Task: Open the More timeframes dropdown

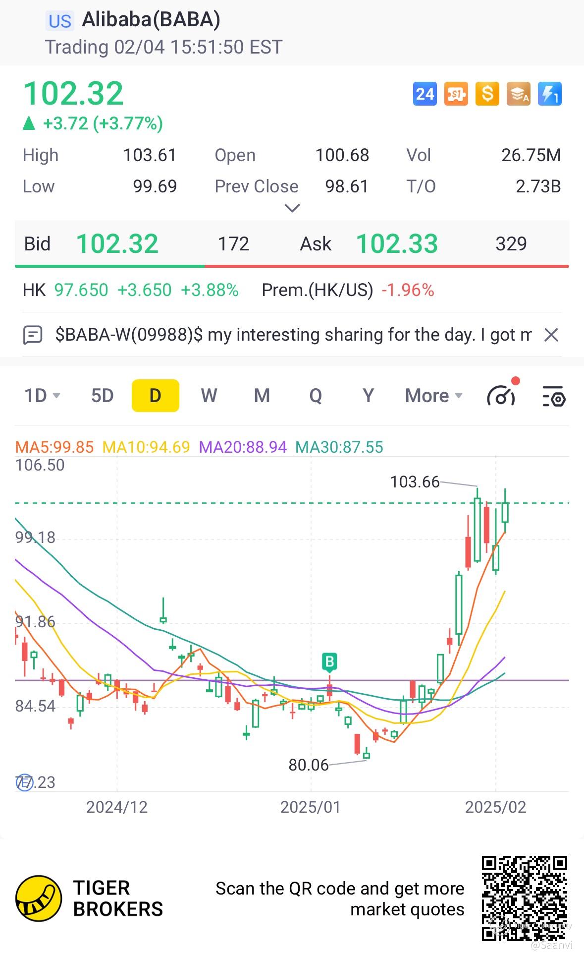Action: click(x=434, y=396)
